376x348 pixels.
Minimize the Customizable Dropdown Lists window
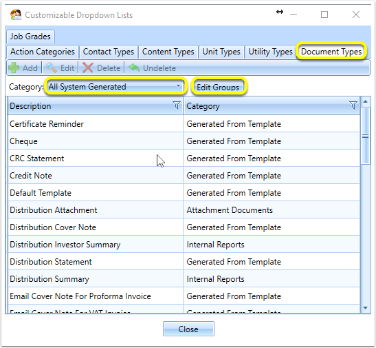294,14
